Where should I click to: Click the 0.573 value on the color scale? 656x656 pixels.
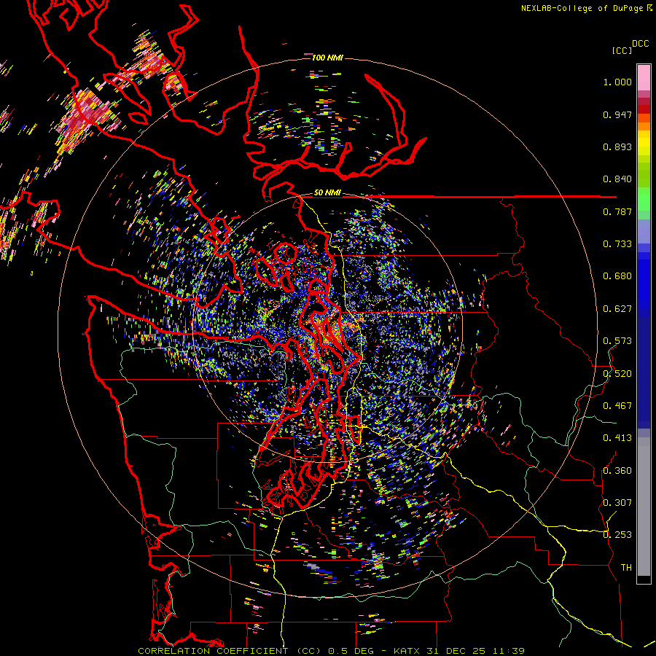617,341
